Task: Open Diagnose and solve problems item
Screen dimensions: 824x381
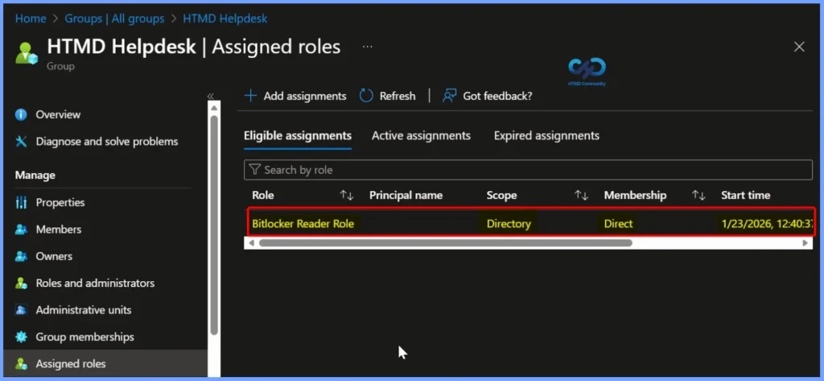Action: 105,142
